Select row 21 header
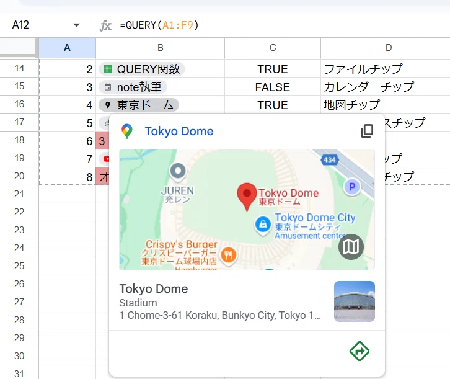 pos(19,194)
